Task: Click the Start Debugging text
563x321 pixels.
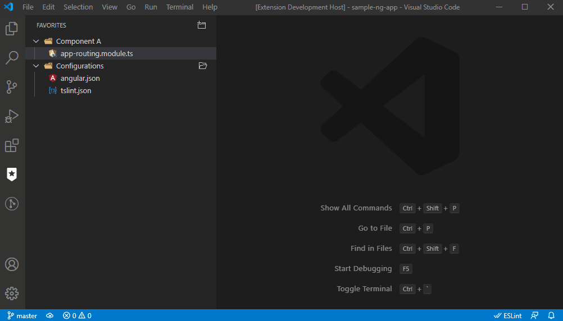Action: click(363, 269)
